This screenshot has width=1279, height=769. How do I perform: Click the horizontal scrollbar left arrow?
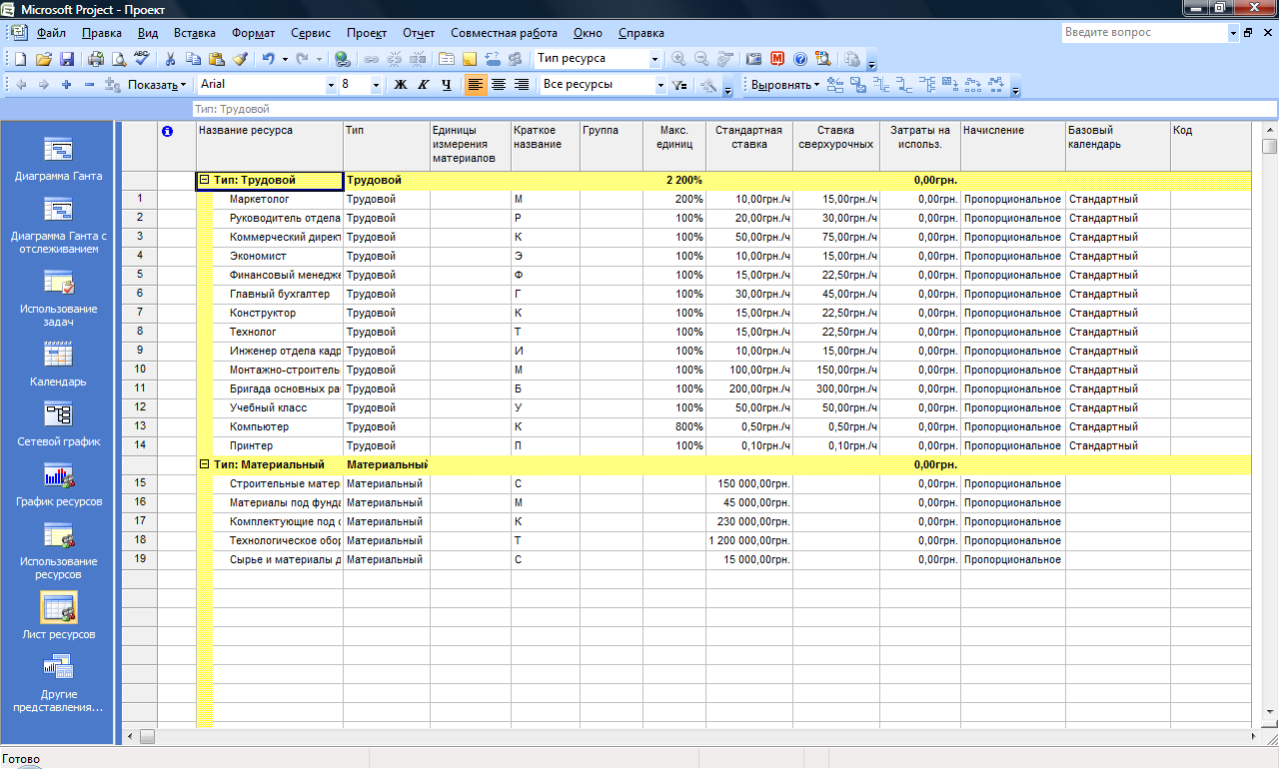click(x=129, y=737)
